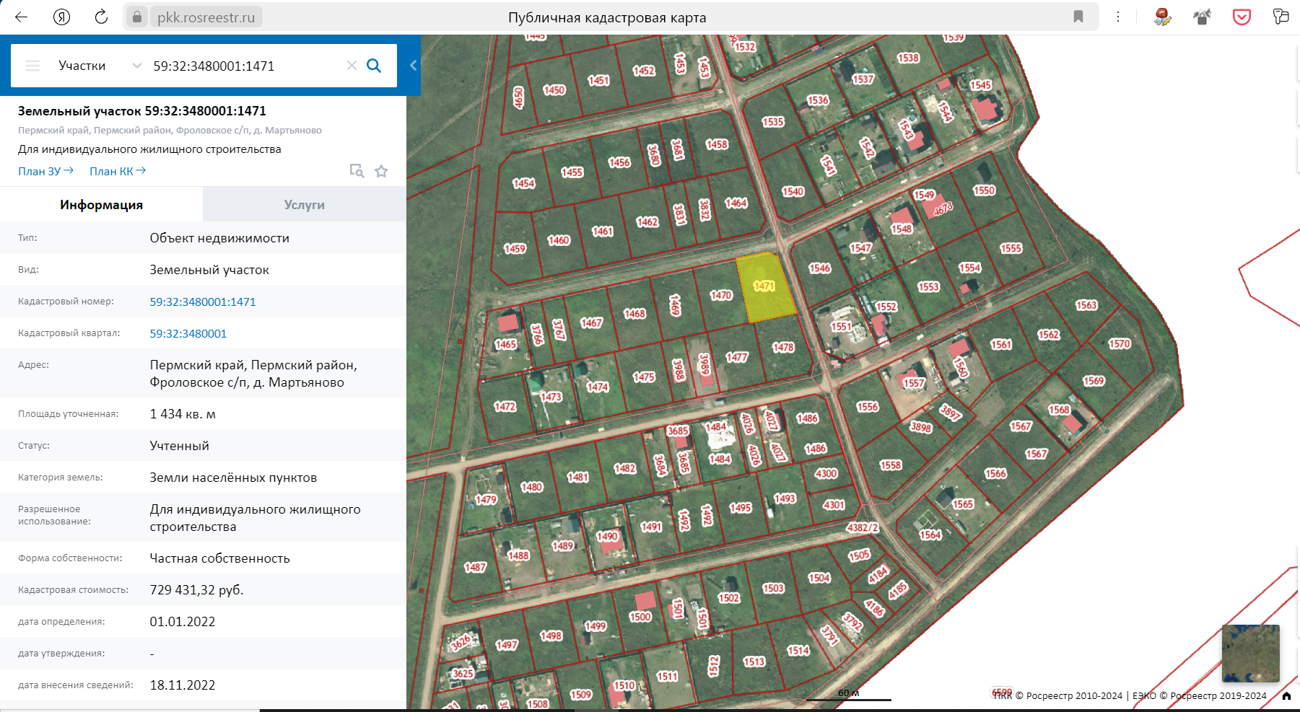Switch to the Услуги tab
Viewport: 1300px width, 712px height.
(x=304, y=205)
